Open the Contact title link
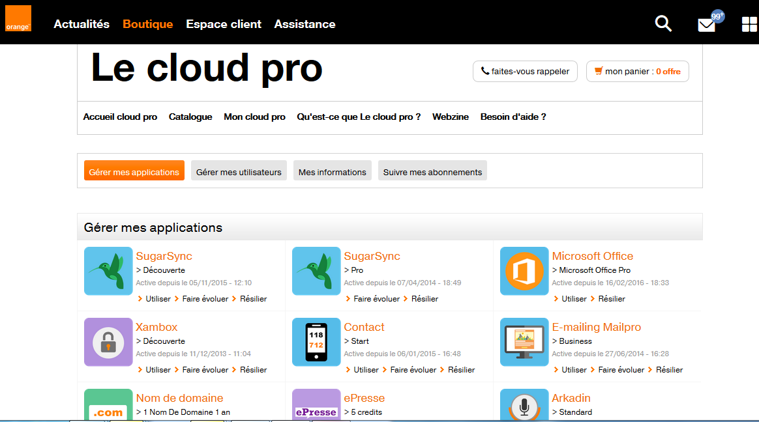 [x=364, y=328]
